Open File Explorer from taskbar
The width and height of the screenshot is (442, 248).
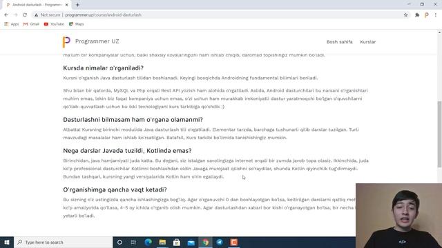(x=162, y=242)
